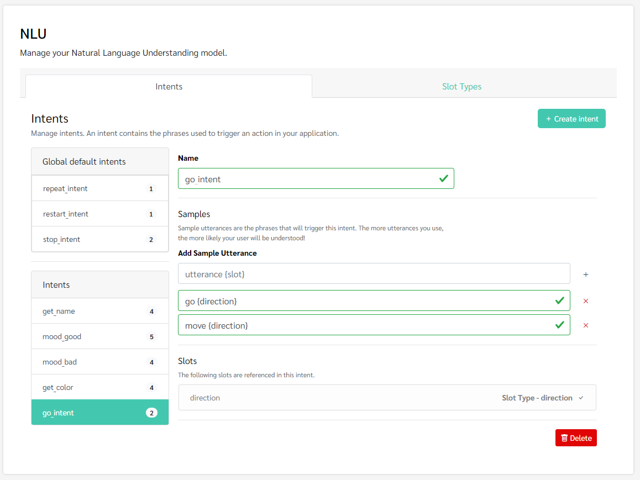This screenshot has width=640, height=480.
Task: Remove the 'go {direction}' utterance
Action: tap(586, 301)
